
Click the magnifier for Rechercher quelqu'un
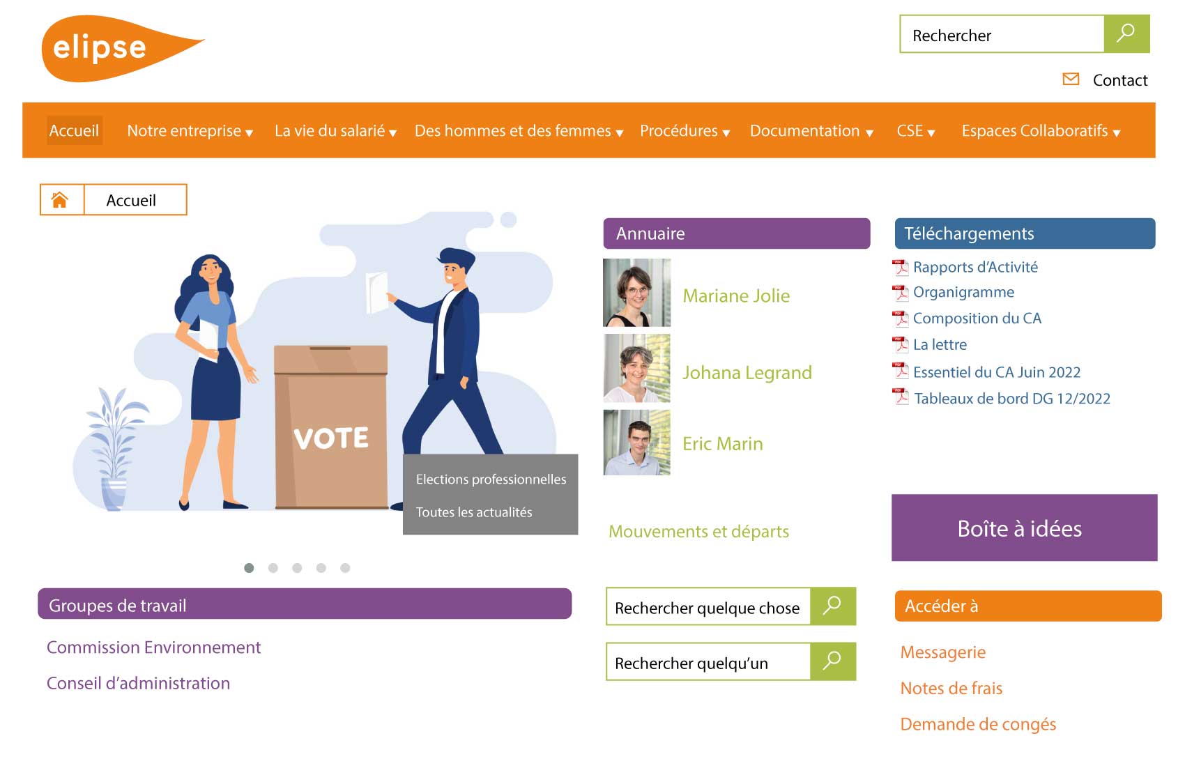click(833, 661)
